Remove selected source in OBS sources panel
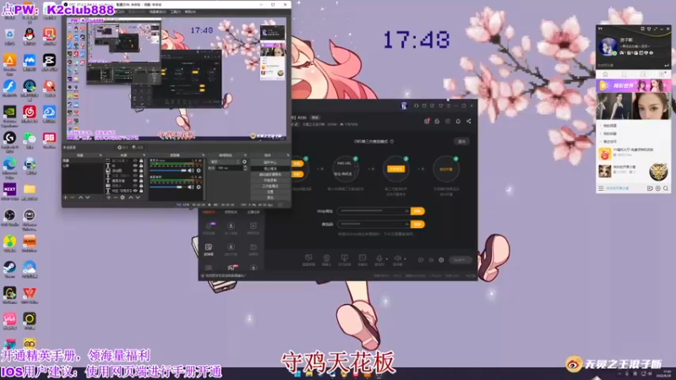676x380 pixels. [x=115, y=198]
